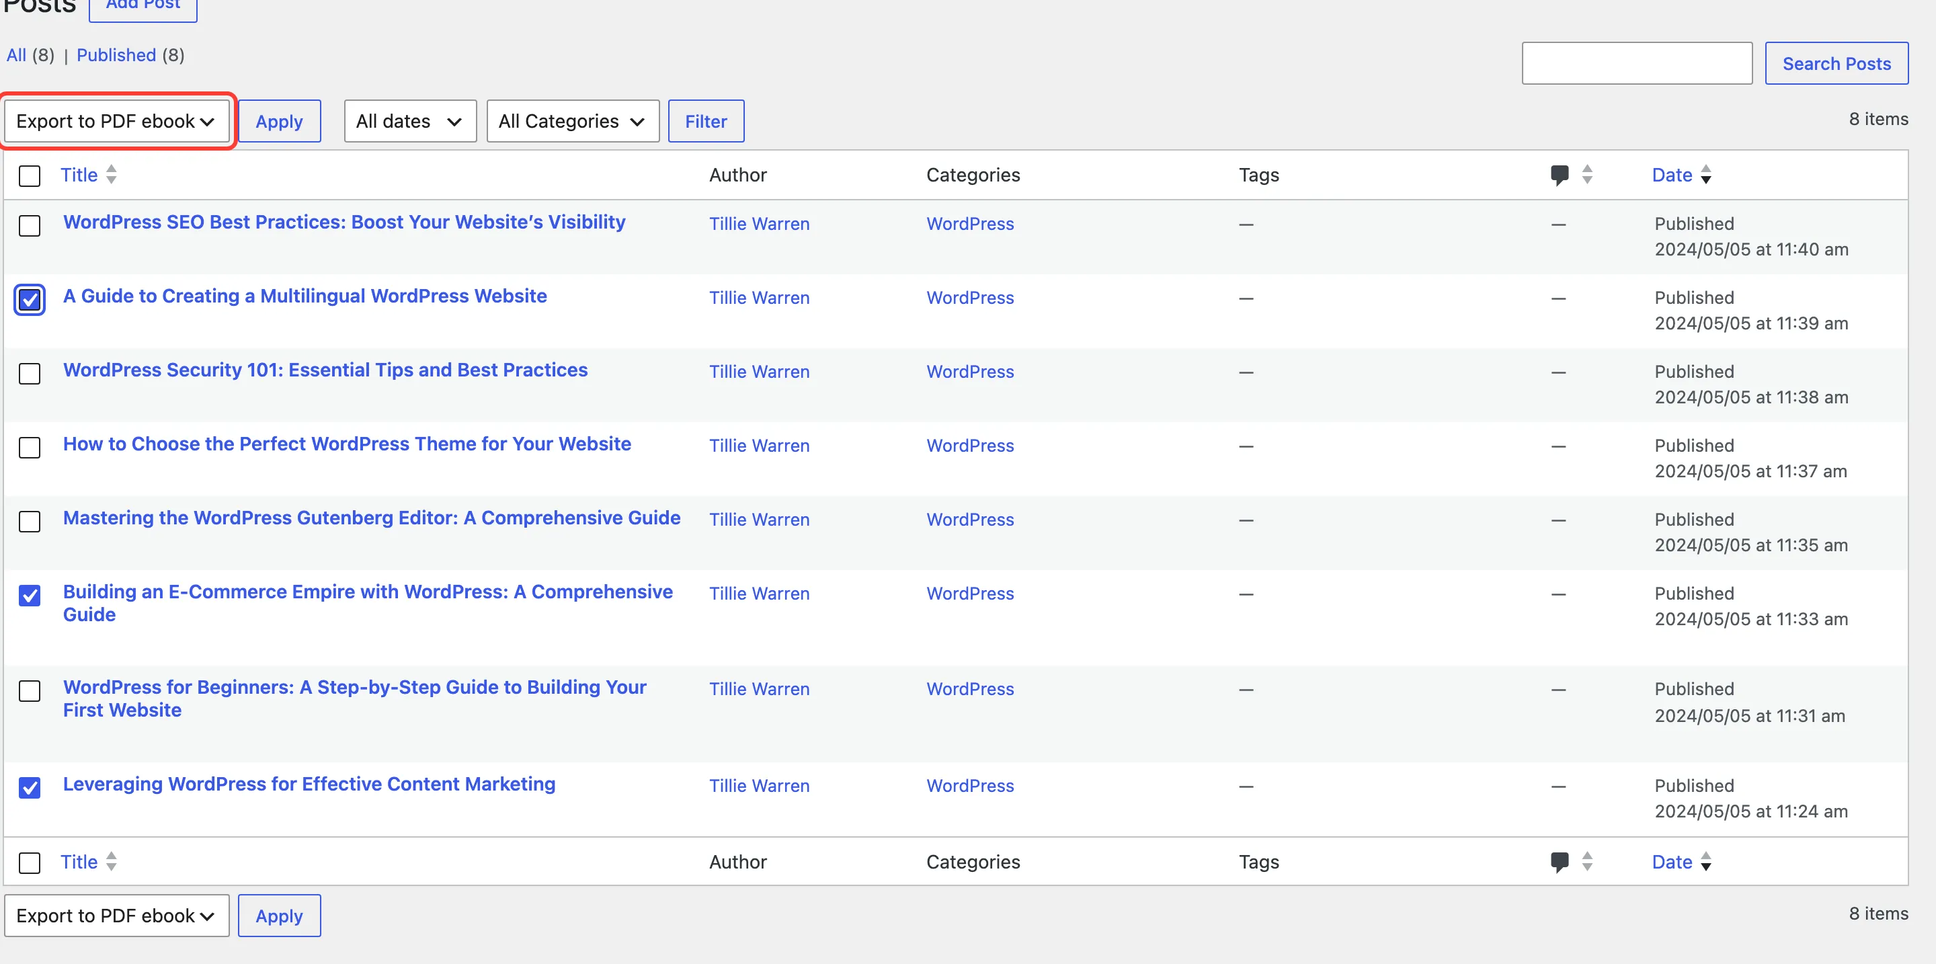Screen dimensions: 1936x964
Task: Check WordPress for Beginners post
Action: 30,690
